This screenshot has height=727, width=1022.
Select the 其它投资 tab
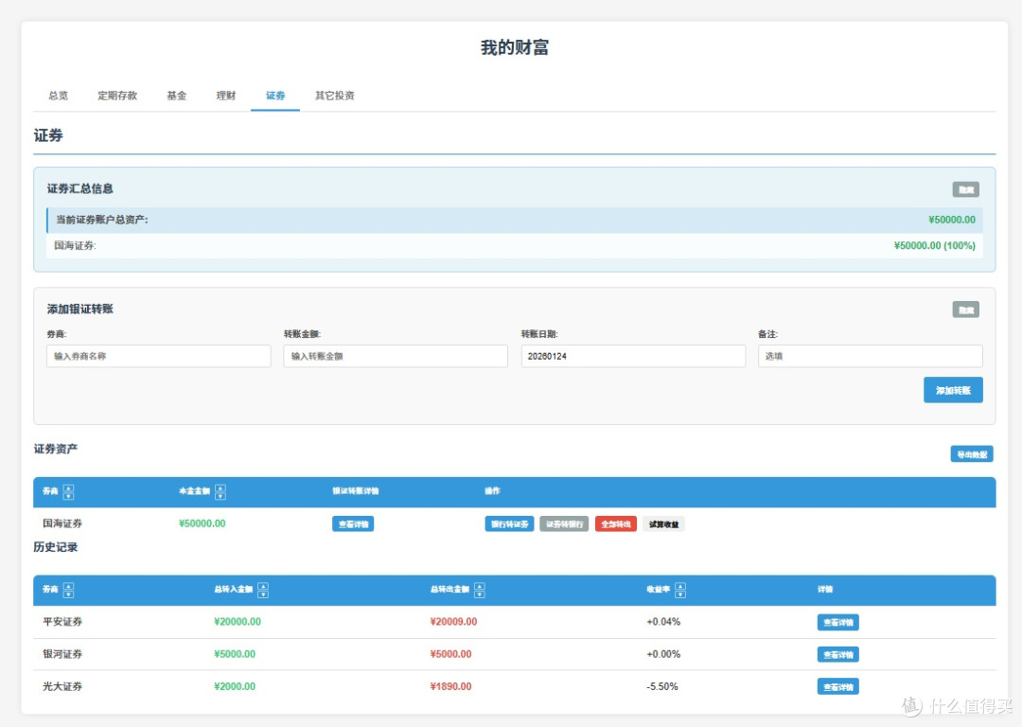click(334, 96)
